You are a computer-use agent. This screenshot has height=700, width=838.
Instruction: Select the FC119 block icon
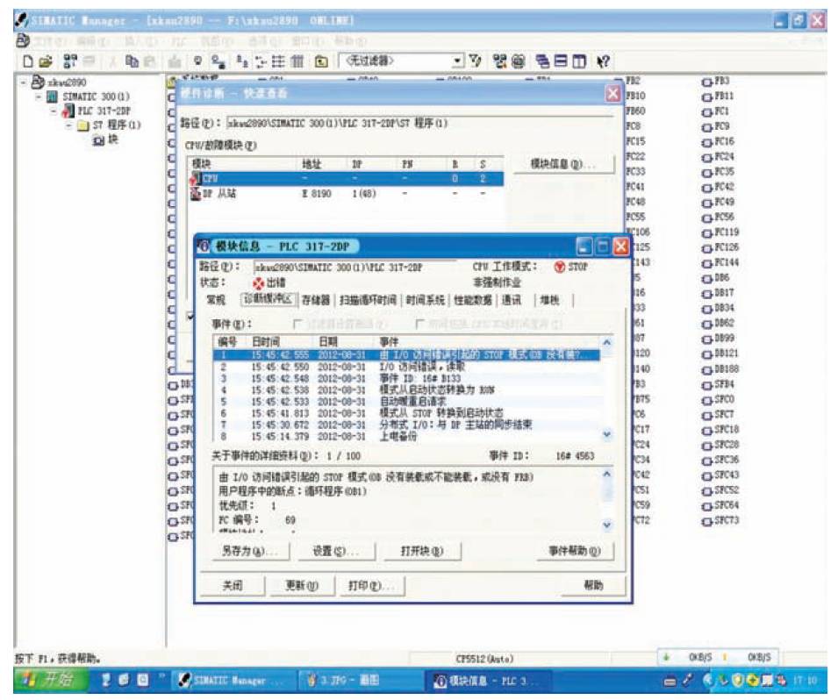[x=706, y=232]
